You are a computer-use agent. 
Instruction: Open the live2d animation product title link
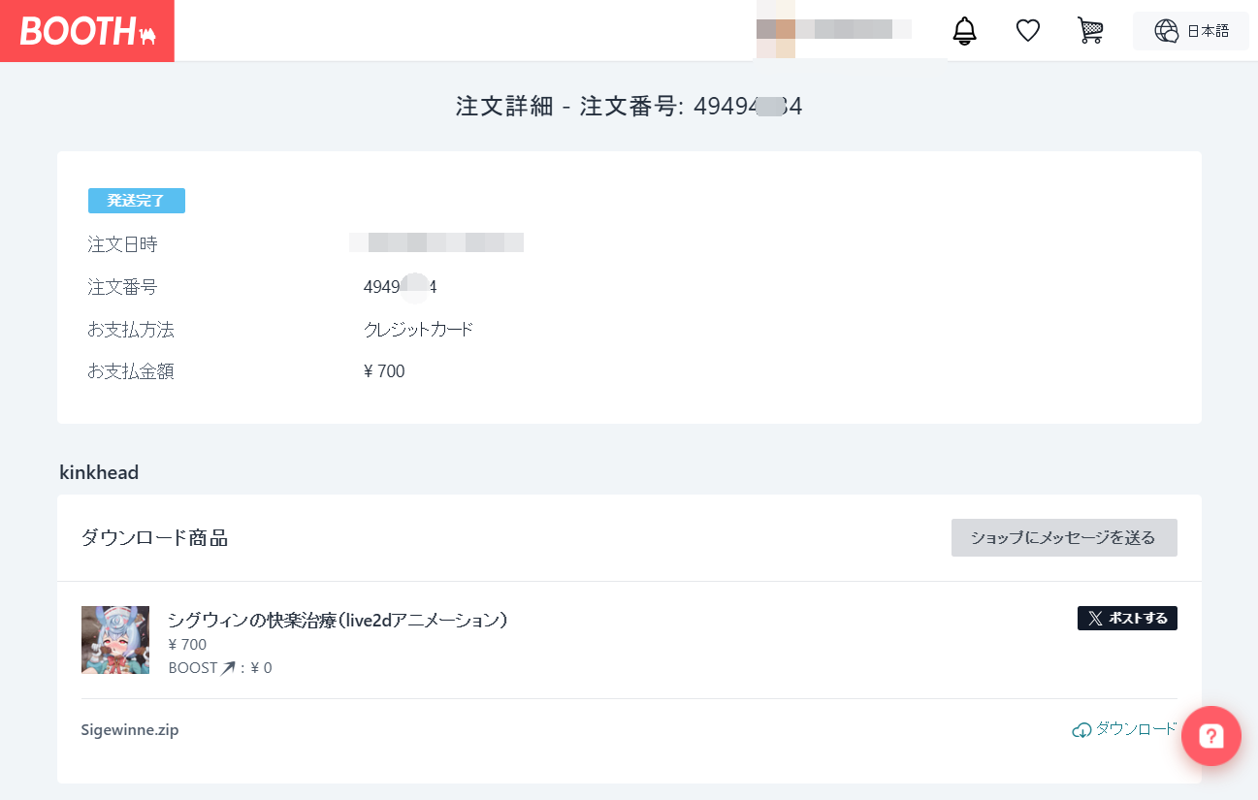tap(338, 621)
